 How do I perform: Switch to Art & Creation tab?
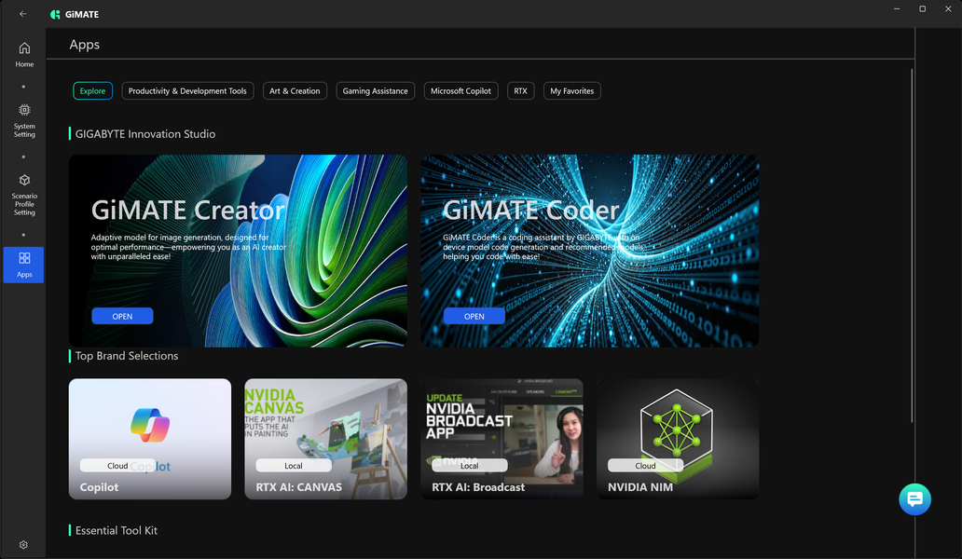[295, 90]
